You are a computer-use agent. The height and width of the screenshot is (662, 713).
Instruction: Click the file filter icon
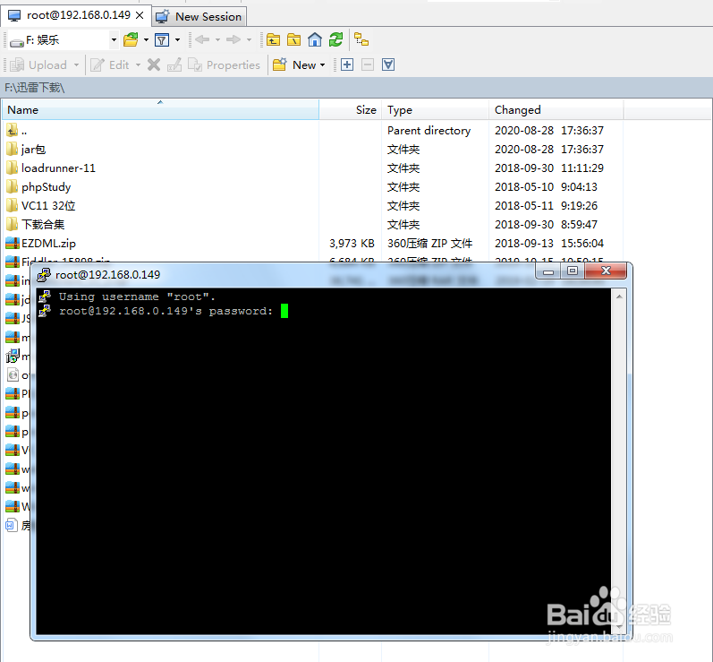(162, 40)
